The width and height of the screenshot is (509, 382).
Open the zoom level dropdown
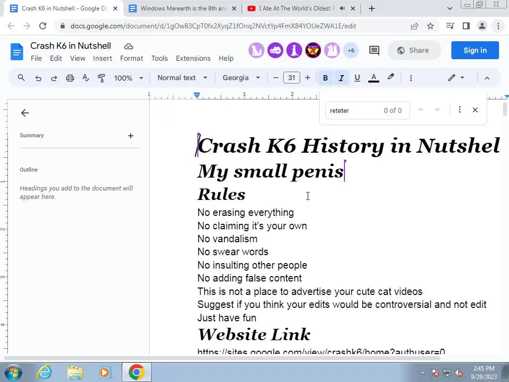[x=128, y=78]
